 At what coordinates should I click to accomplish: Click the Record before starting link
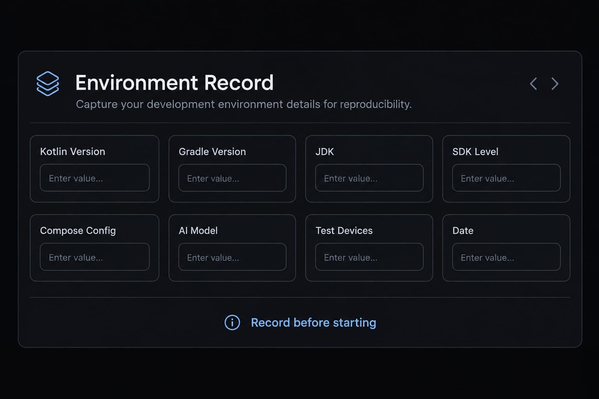314,323
